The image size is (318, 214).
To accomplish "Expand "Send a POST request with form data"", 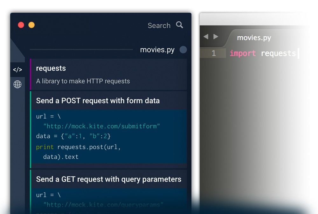I will click(x=98, y=101).
